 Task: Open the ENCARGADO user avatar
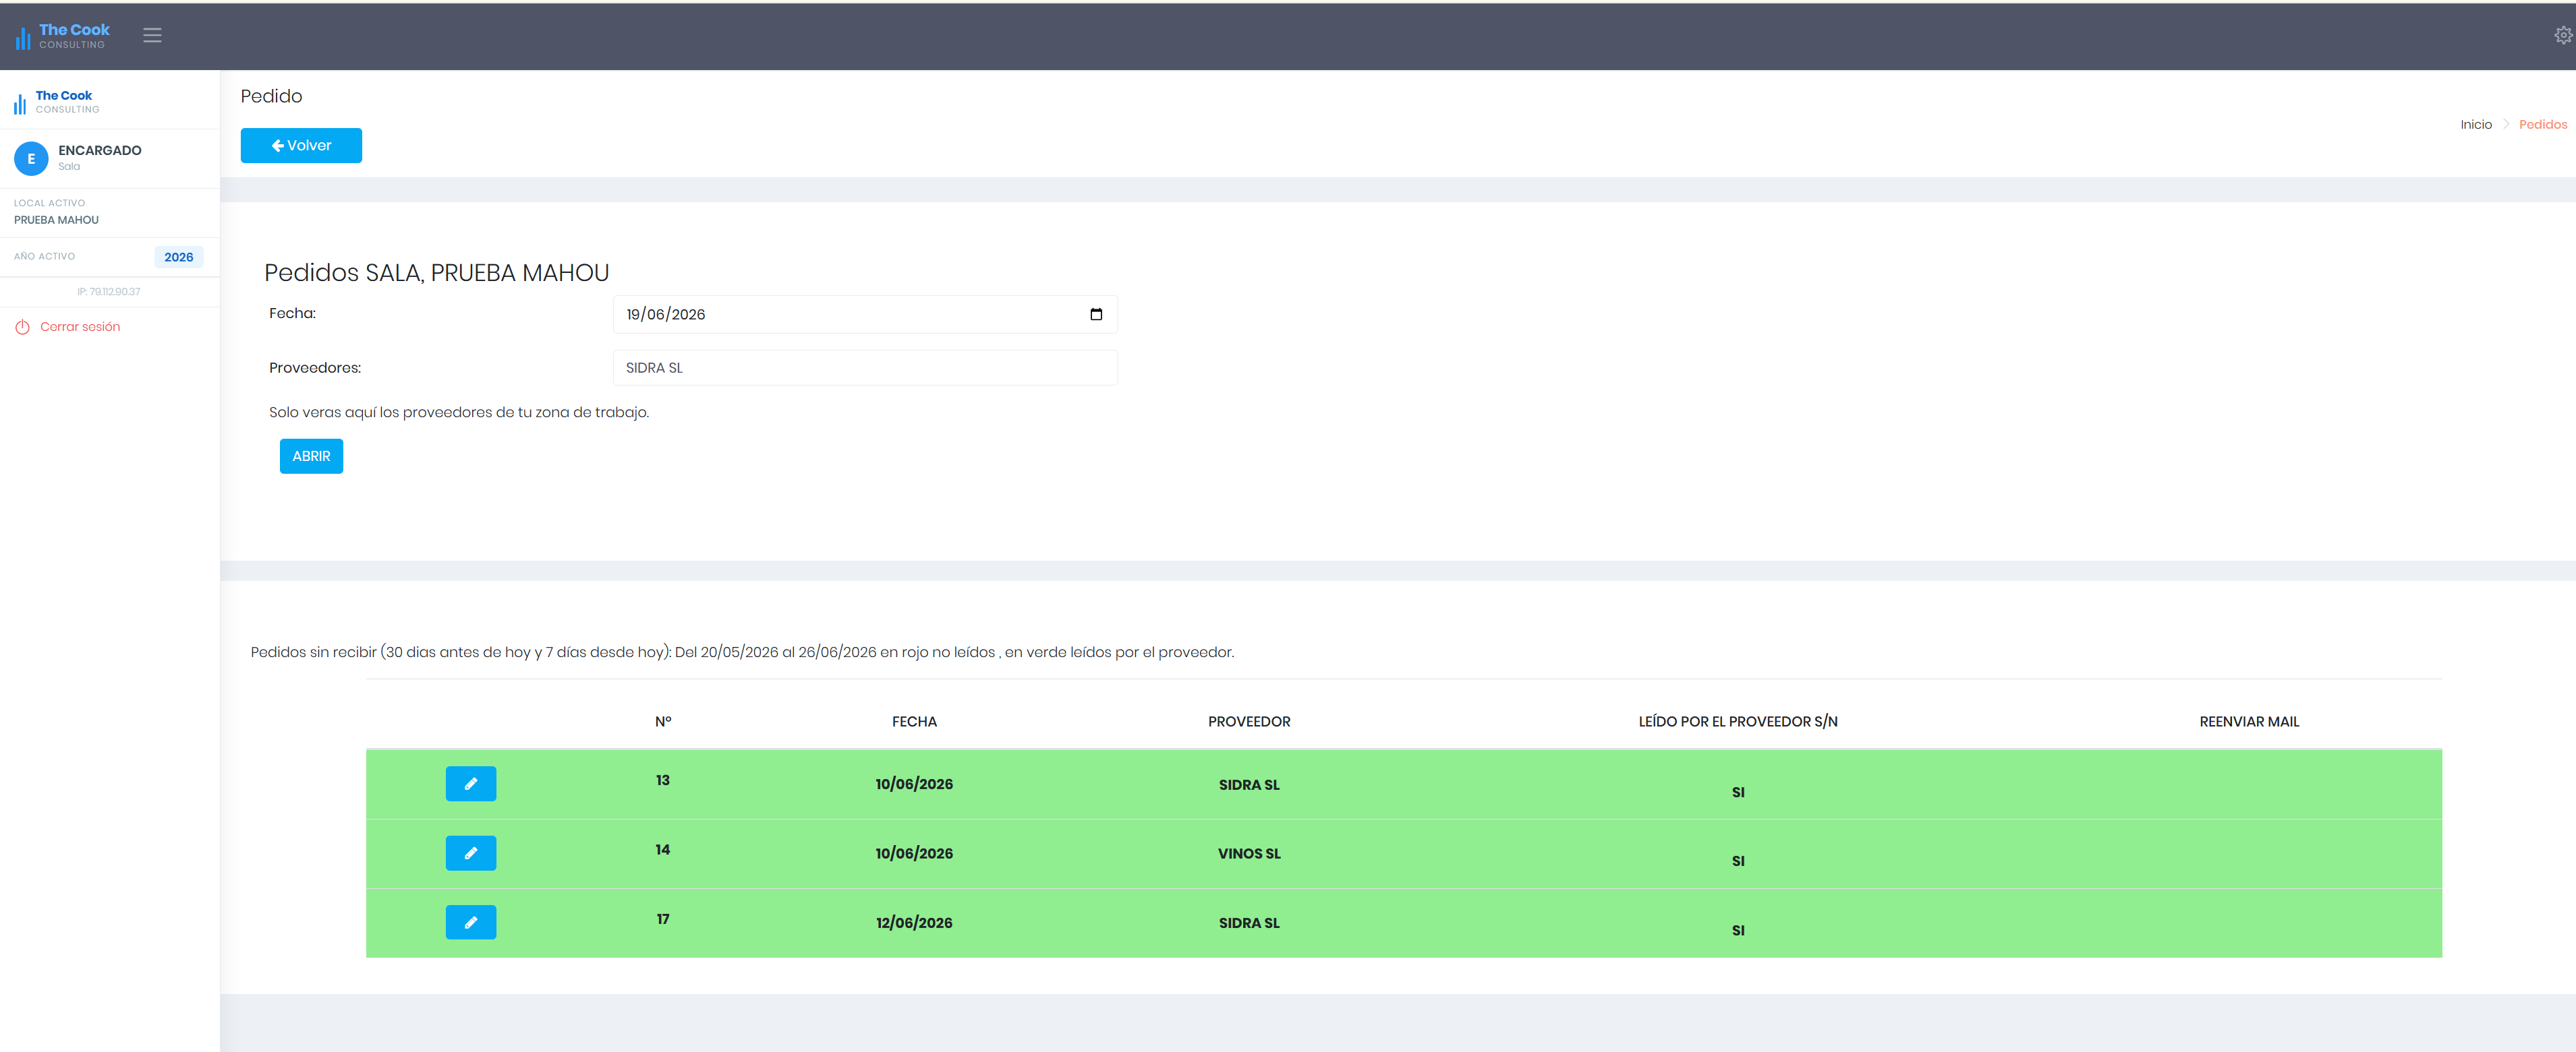(31, 159)
